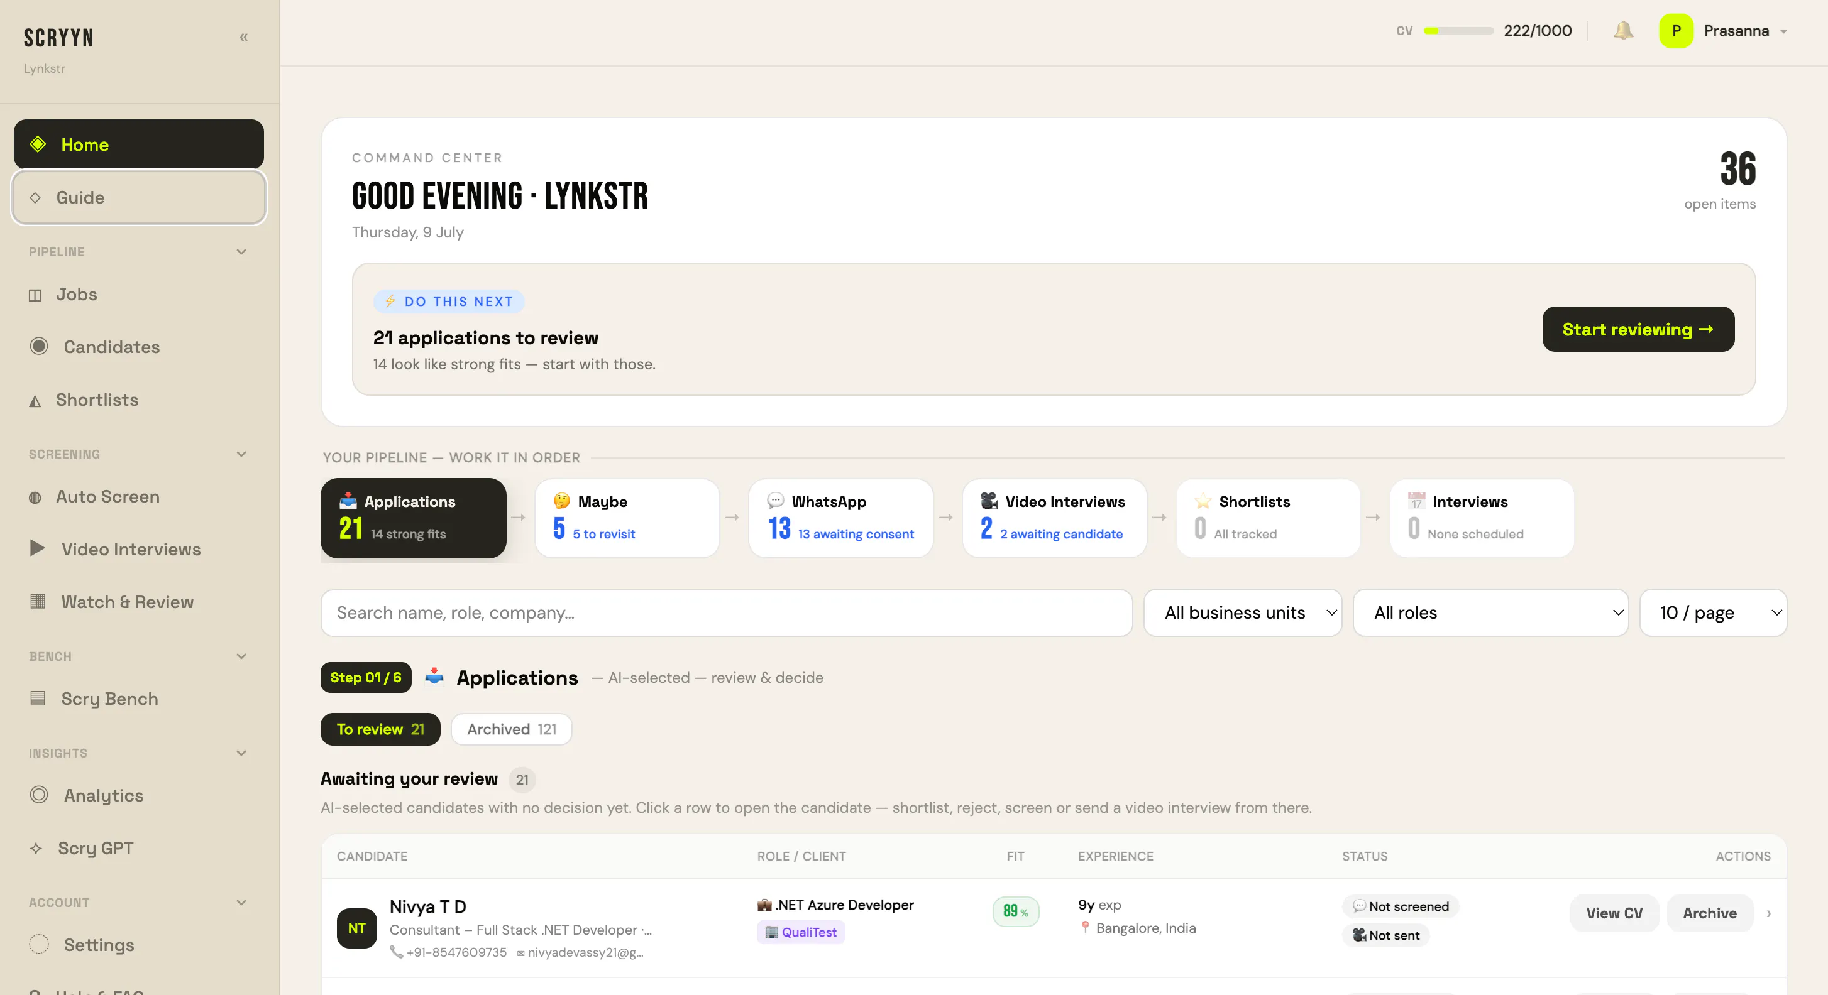
Task: Click the Scry GPT sparkle icon
Action: pyautogui.click(x=35, y=848)
